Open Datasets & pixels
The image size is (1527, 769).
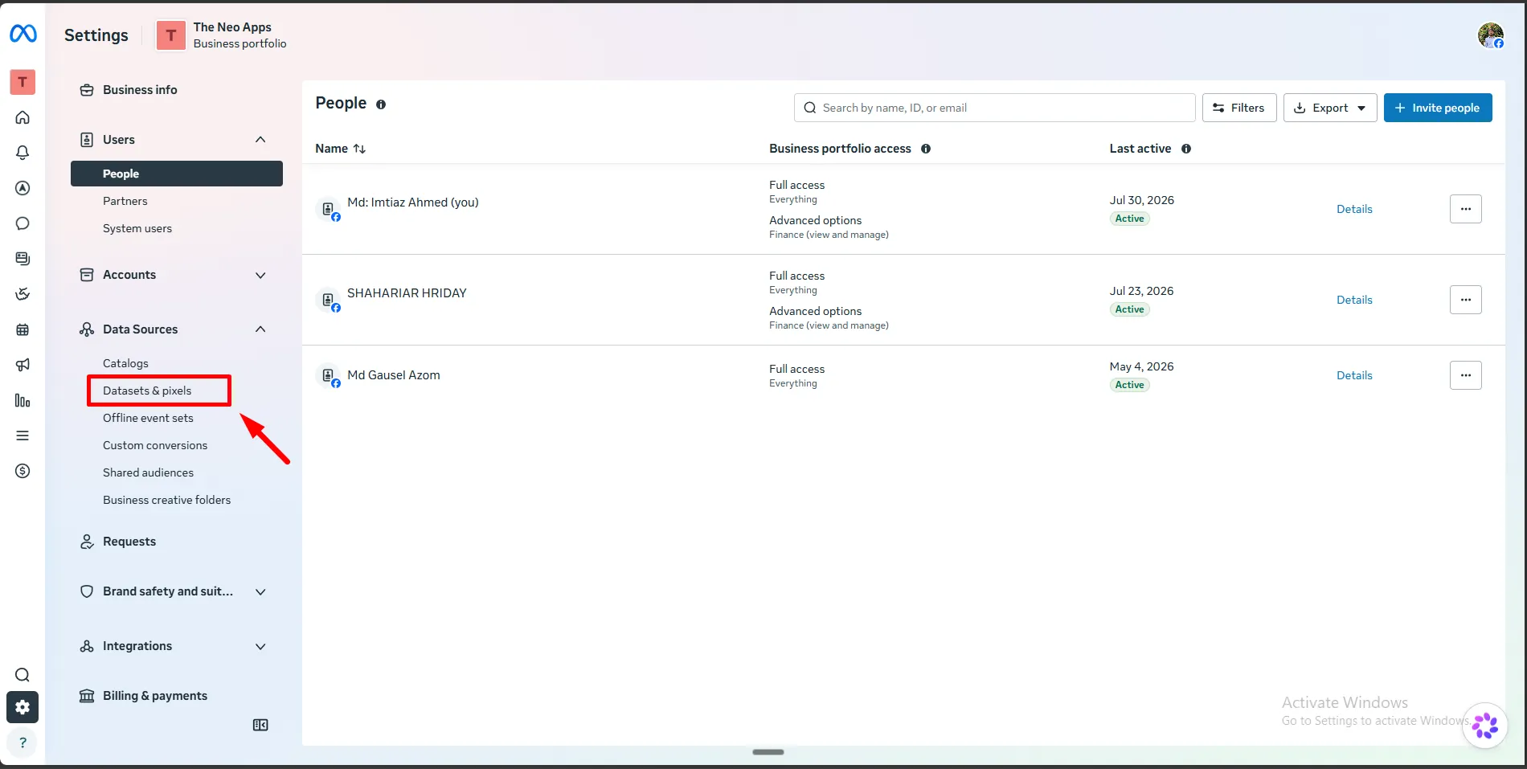click(147, 391)
